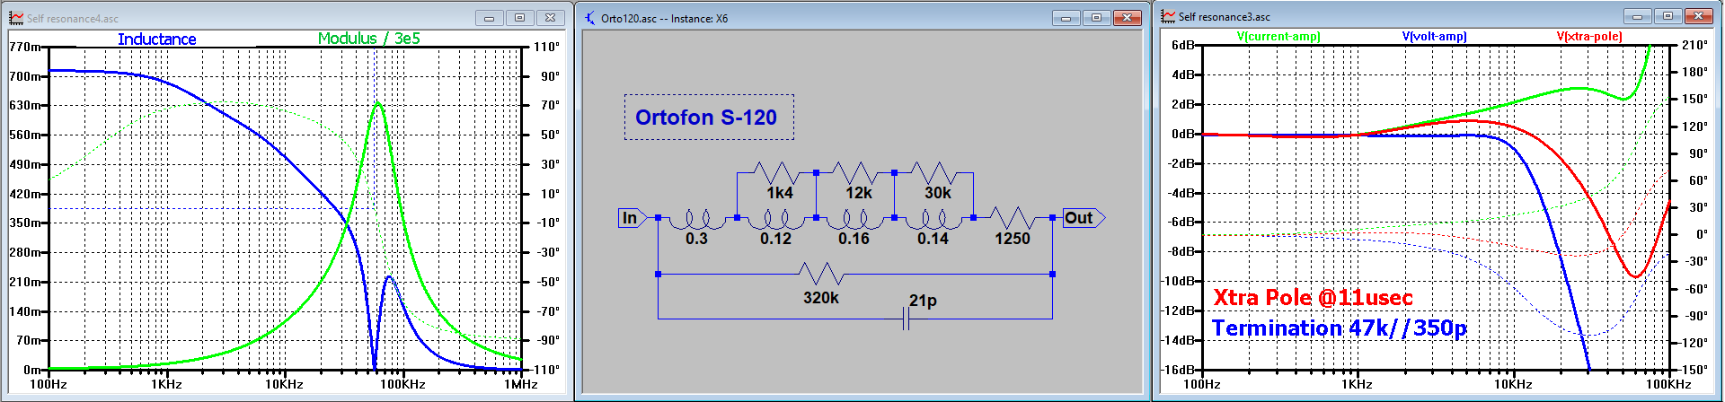Screen dimensions: 1725x402
Task: Click the 30k value label
Action: [938, 193]
